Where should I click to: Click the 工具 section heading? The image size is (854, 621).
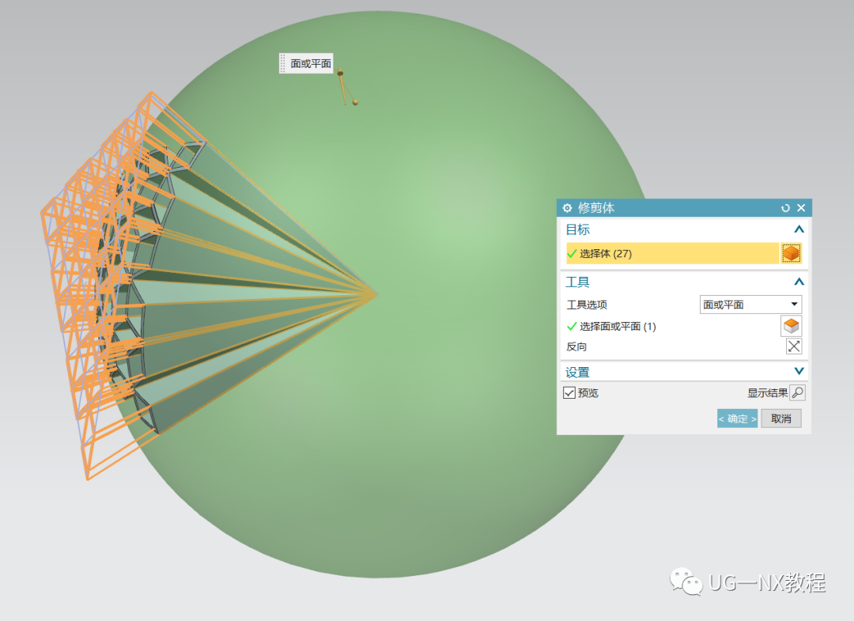click(x=578, y=282)
